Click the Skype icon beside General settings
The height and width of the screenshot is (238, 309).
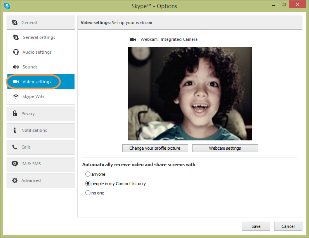(x=16, y=37)
